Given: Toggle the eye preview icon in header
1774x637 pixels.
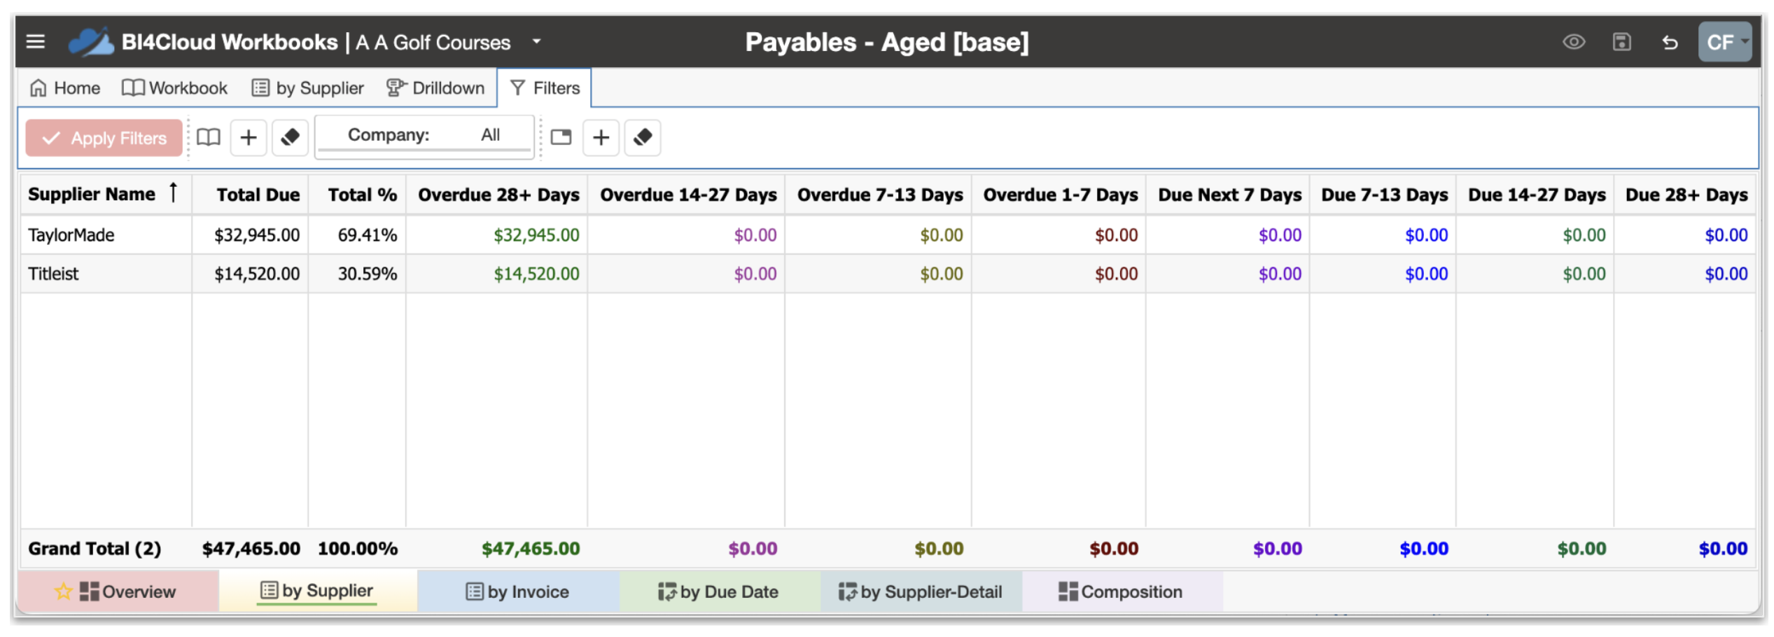Looking at the screenshot, I should pos(1573,42).
